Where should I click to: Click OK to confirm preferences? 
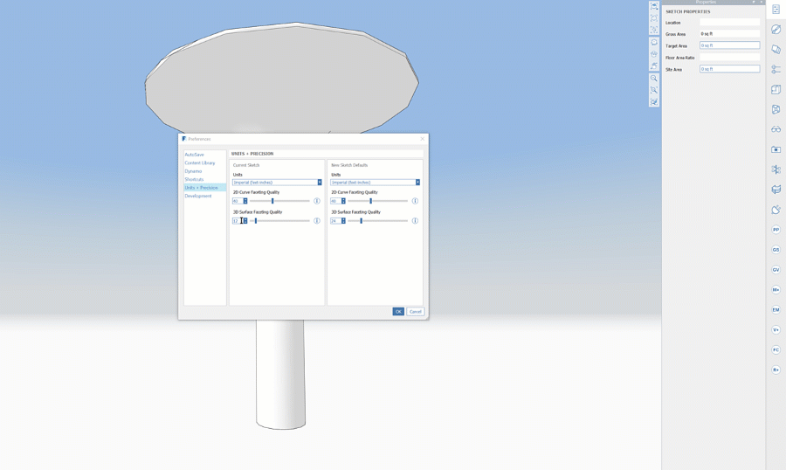pyautogui.click(x=398, y=312)
